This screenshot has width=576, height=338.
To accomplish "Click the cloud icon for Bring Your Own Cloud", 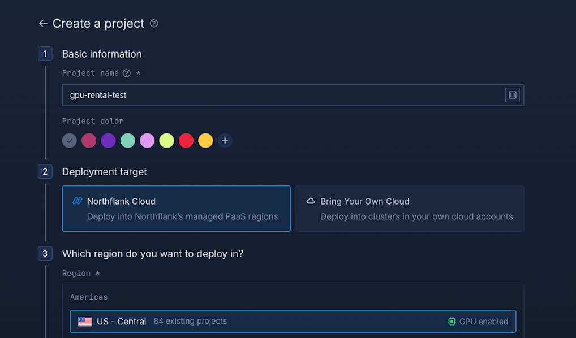I will coord(311,201).
